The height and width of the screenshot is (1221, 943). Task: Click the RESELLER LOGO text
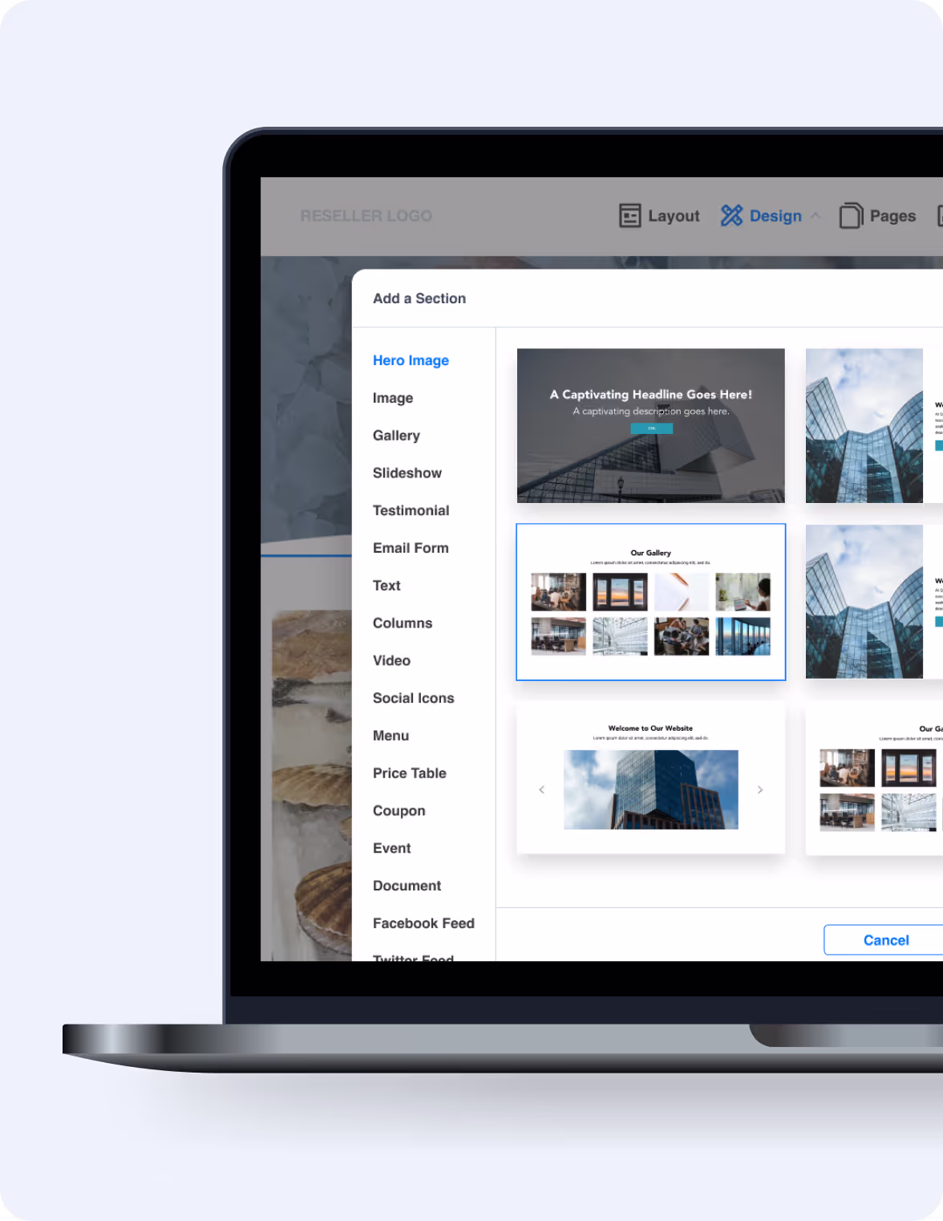point(366,216)
